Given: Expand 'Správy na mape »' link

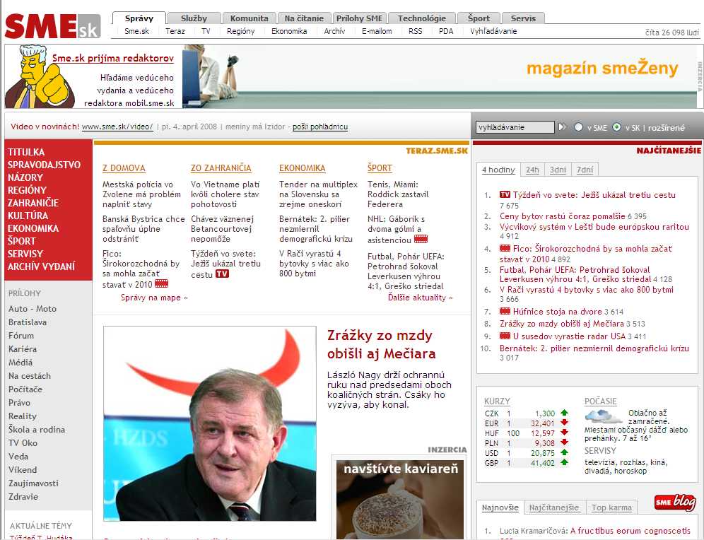Looking at the screenshot, I should click(154, 298).
